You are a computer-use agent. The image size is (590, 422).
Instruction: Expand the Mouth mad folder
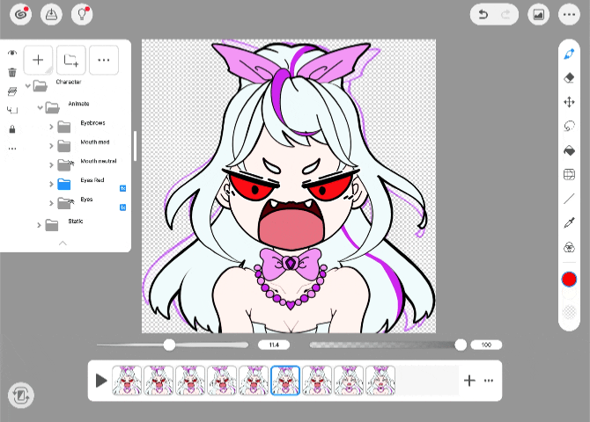click(x=52, y=146)
